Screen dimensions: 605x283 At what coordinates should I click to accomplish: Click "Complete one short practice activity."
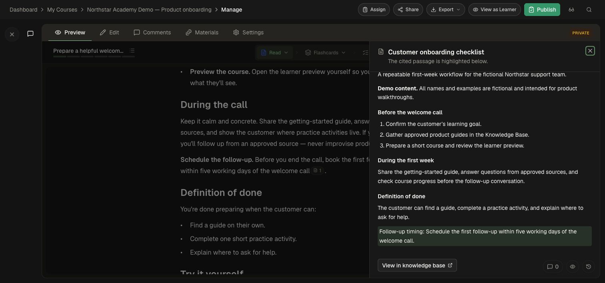coord(243,239)
